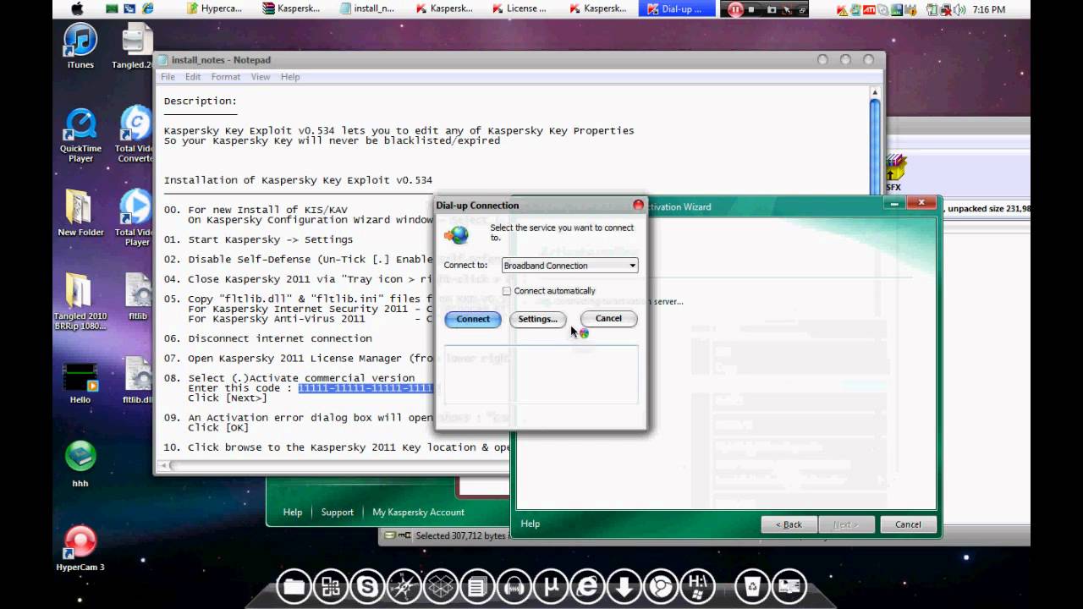Click the Apple logo start button

[x=79, y=9]
